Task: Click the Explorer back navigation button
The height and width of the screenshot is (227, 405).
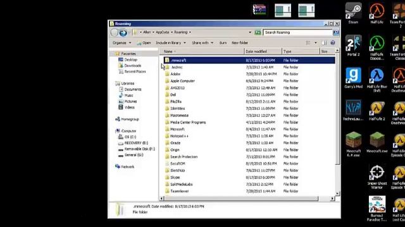Action: click(114, 32)
